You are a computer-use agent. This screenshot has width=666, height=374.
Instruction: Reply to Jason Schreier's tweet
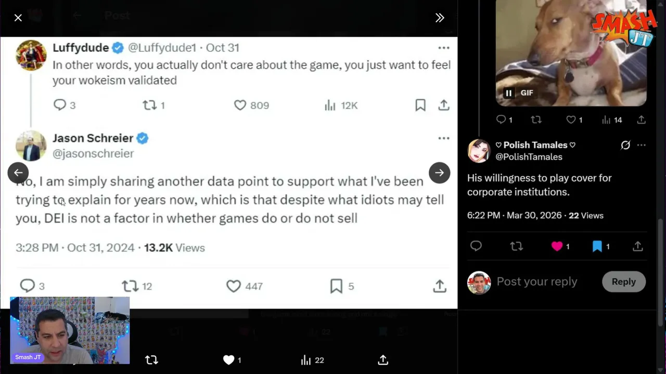(27, 286)
